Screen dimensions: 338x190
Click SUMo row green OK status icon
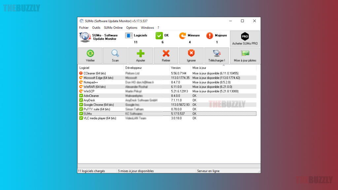(81, 113)
